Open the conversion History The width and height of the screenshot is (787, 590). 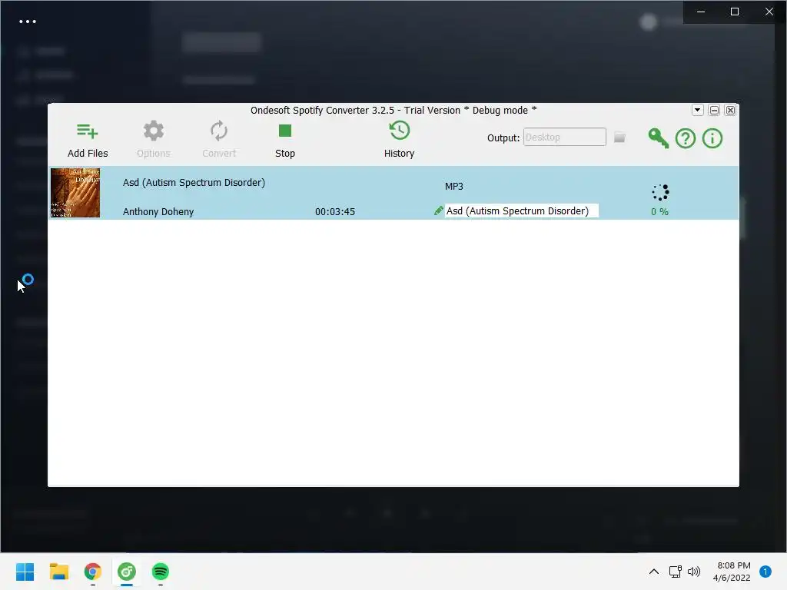400,131
